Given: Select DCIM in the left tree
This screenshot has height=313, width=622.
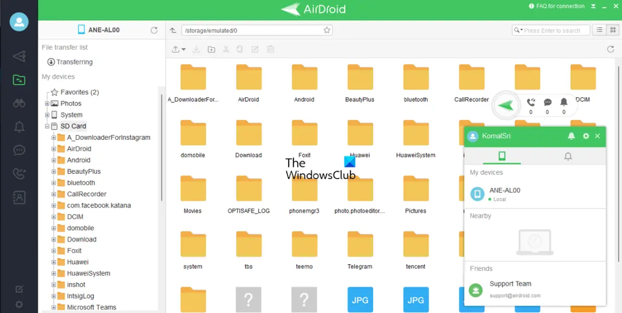Looking at the screenshot, I should [75, 217].
